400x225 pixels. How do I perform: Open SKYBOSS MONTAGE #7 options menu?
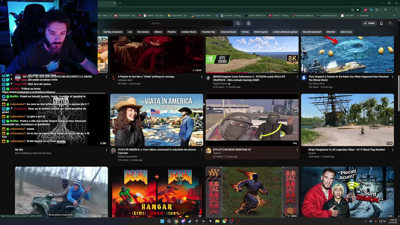pyautogui.click(x=297, y=150)
